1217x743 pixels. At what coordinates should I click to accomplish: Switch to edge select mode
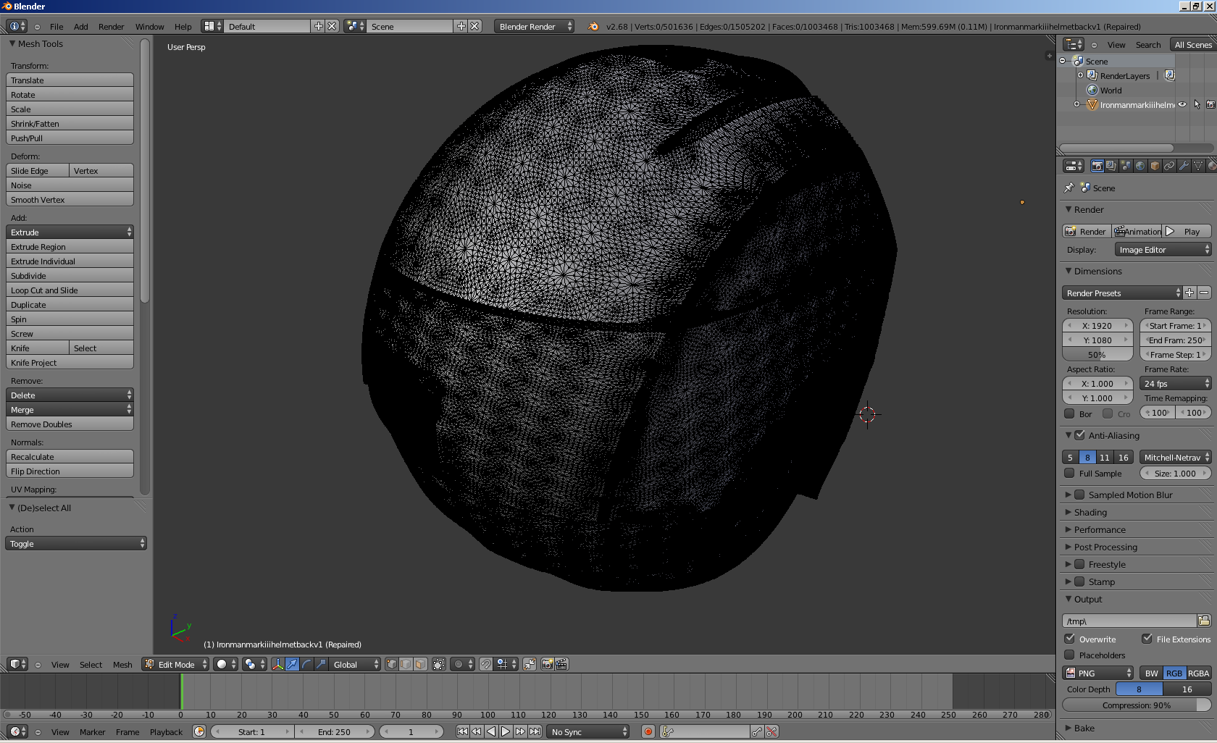406,664
